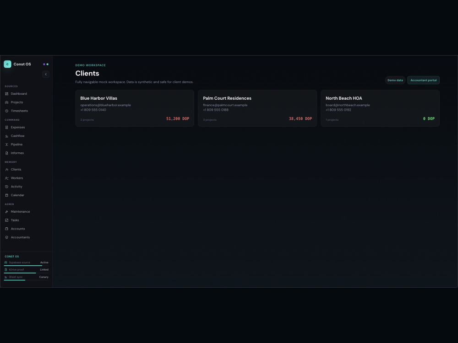Click the 38,450 DOP balance
The width and height of the screenshot is (458, 343).
click(x=300, y=119)
